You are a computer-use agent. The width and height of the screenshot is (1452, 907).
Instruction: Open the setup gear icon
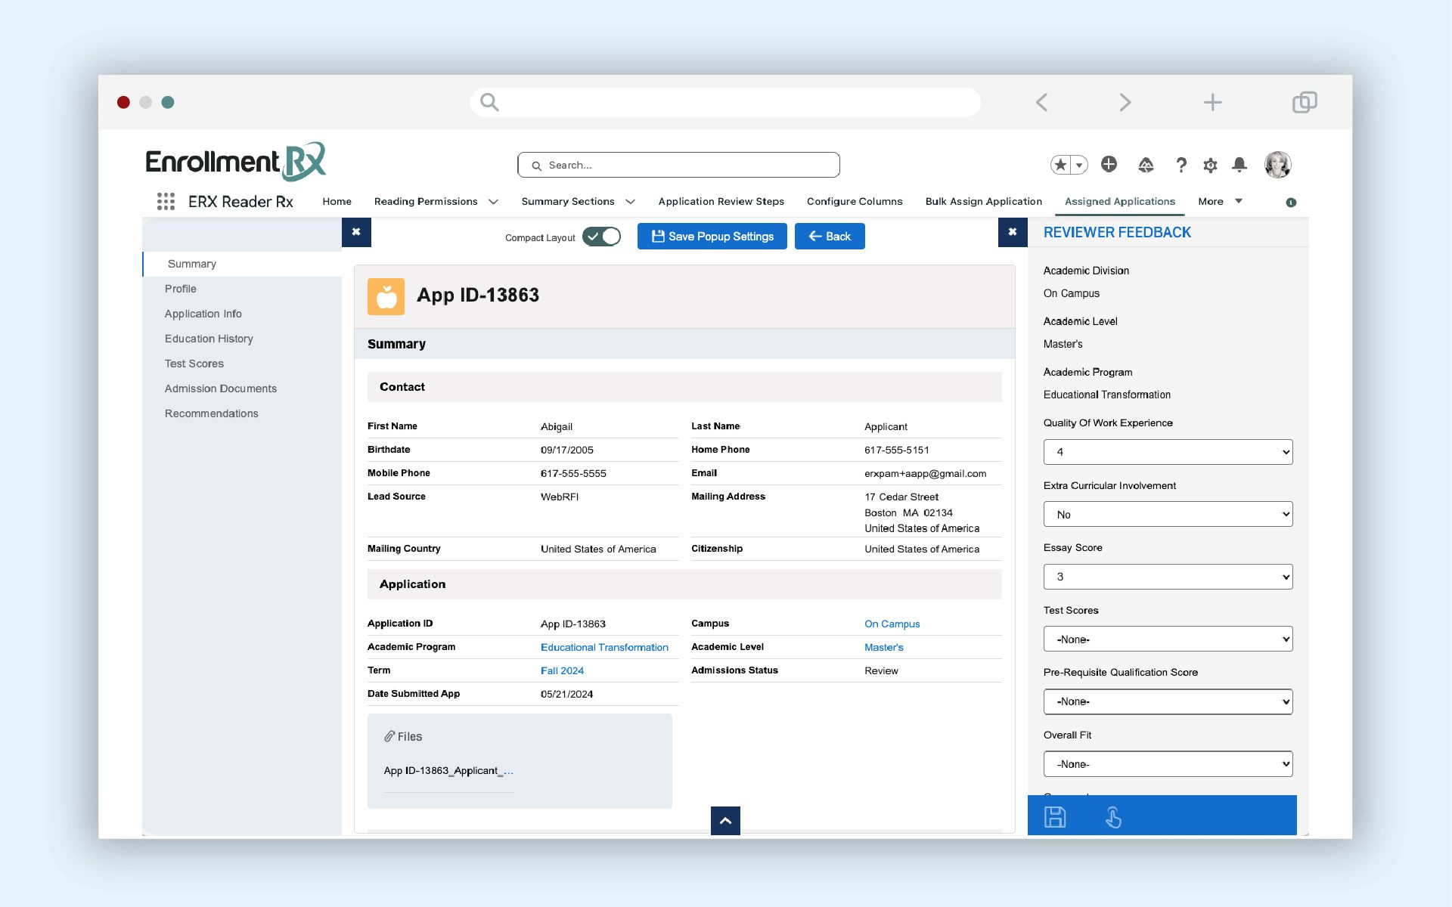[x=1210, y=165]
